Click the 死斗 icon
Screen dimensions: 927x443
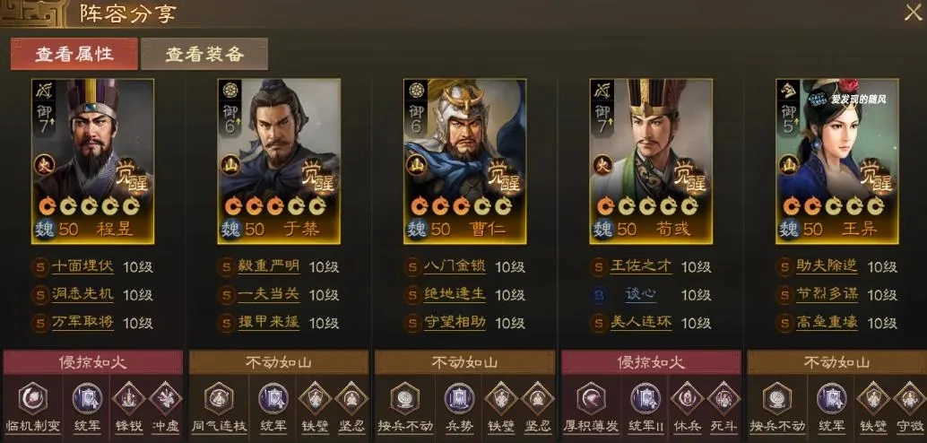click(723, 398)
